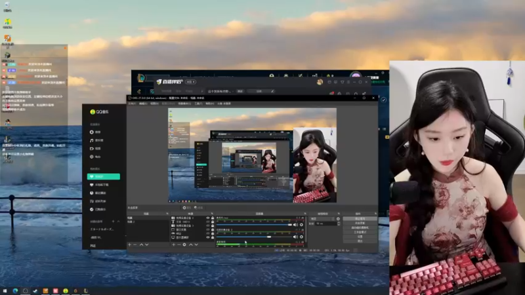Select the highlighted green favorites item in QQ Music
Viewport: 525px width, 295px height.
[x=104, y=176]
